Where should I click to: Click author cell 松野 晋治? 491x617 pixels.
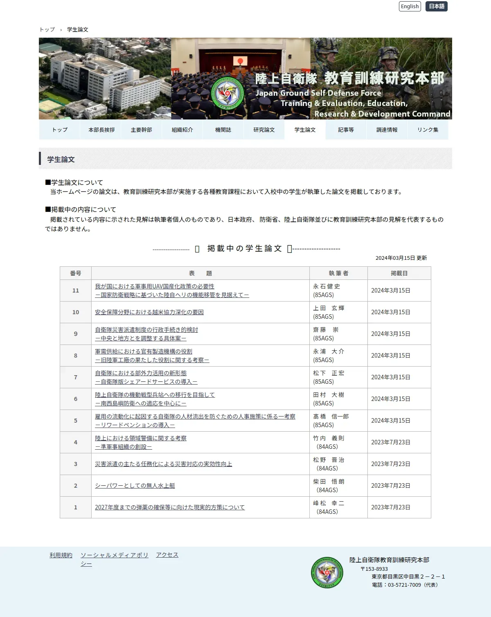pyautogui.click(x=338, y=464)
